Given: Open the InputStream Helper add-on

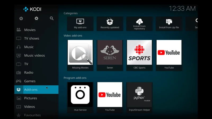Looking at the screenshot, I should (139, 97).
